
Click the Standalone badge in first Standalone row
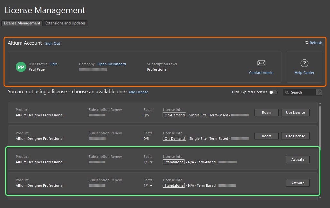(174, 162)
